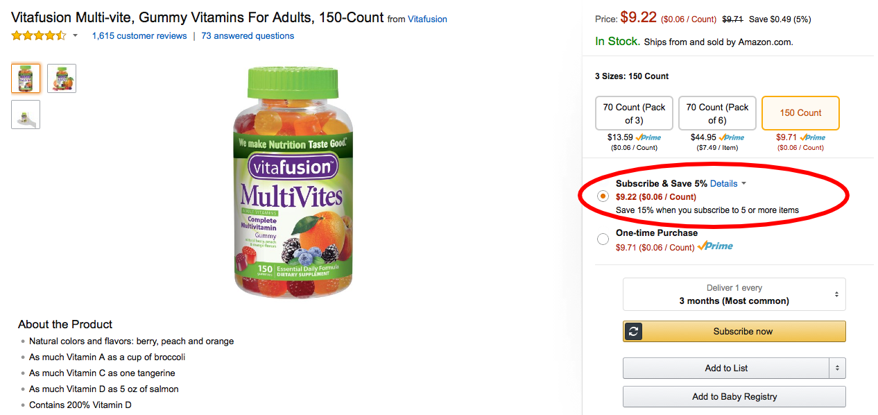The height and width of the screenshot is (415, 878).
Task: Open the delivery frequency dropdown
Action: coord(734,294)
